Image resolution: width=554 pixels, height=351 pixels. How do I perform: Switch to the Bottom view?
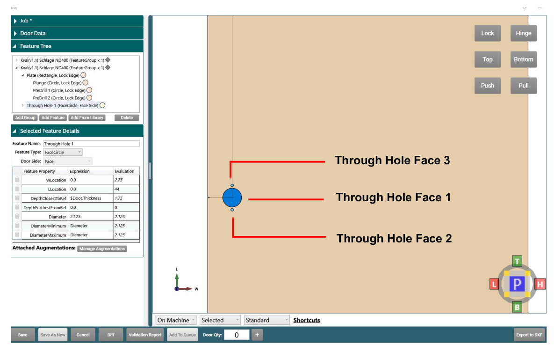pos(524,59)
